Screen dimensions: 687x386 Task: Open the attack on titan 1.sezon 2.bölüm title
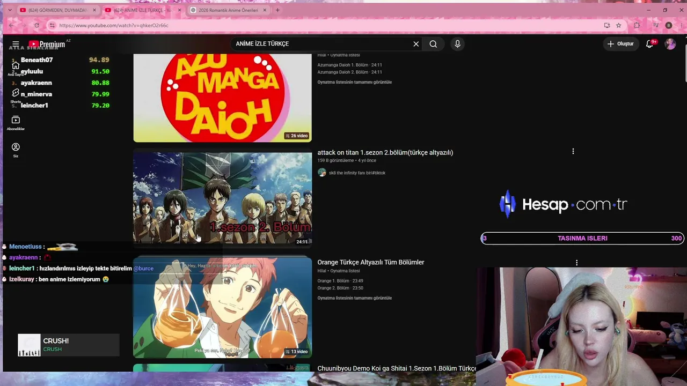pyautogui.click(x=385, y=153)
